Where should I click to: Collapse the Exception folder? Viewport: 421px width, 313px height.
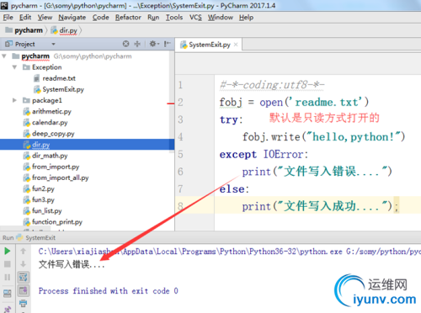click(14, 67)
